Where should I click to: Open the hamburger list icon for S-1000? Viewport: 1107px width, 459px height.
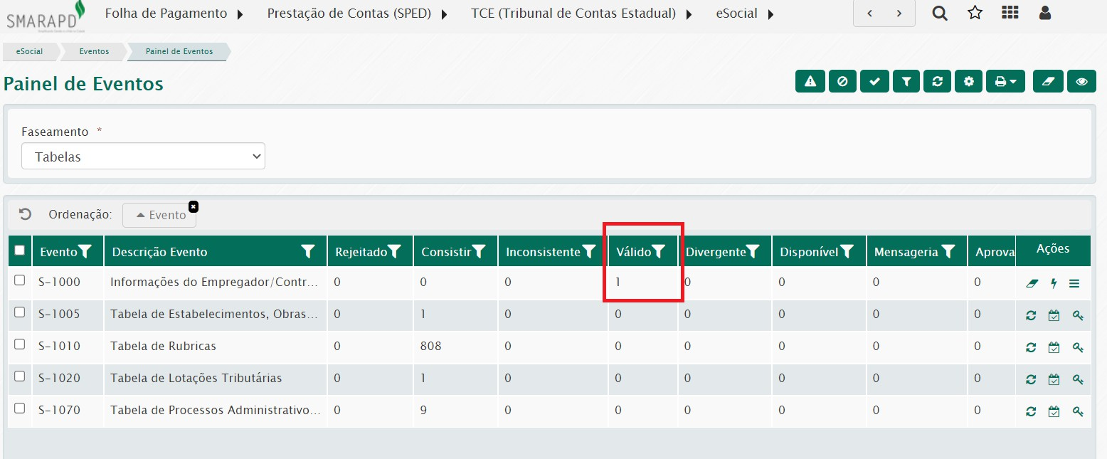tap(1074, 283)
